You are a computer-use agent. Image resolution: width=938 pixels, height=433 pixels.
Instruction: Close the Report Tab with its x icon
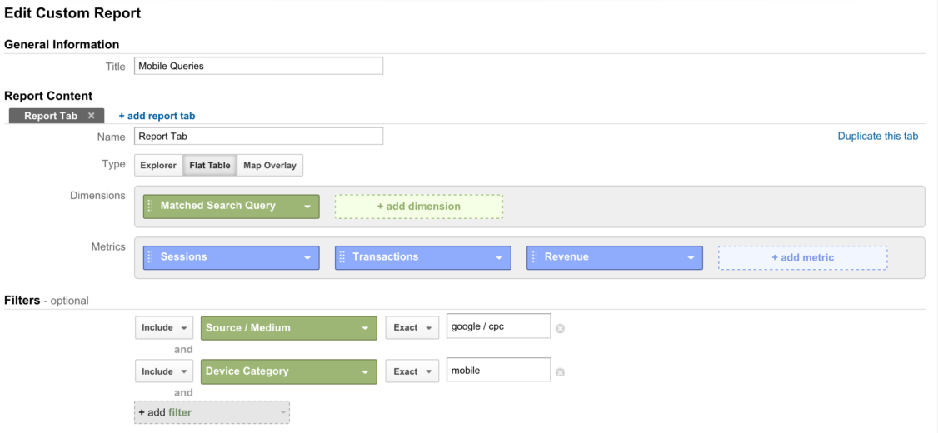coord(91,116)
